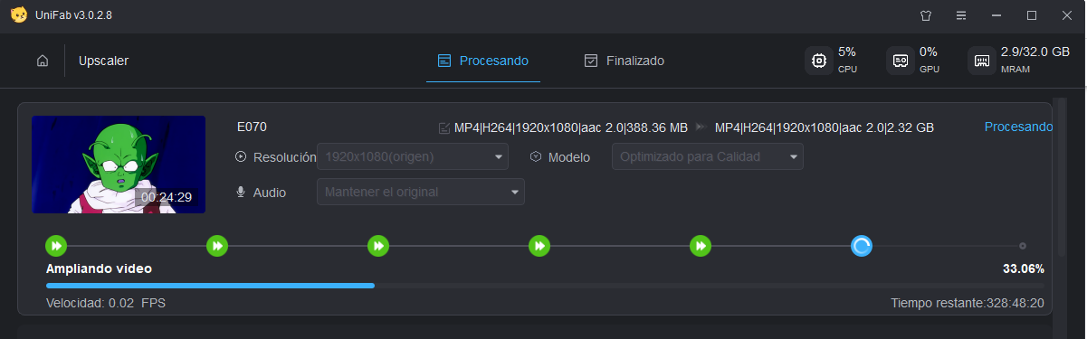
Task: Click the second green stage marker
Action: pyautogui.click(x=217, y=245)
